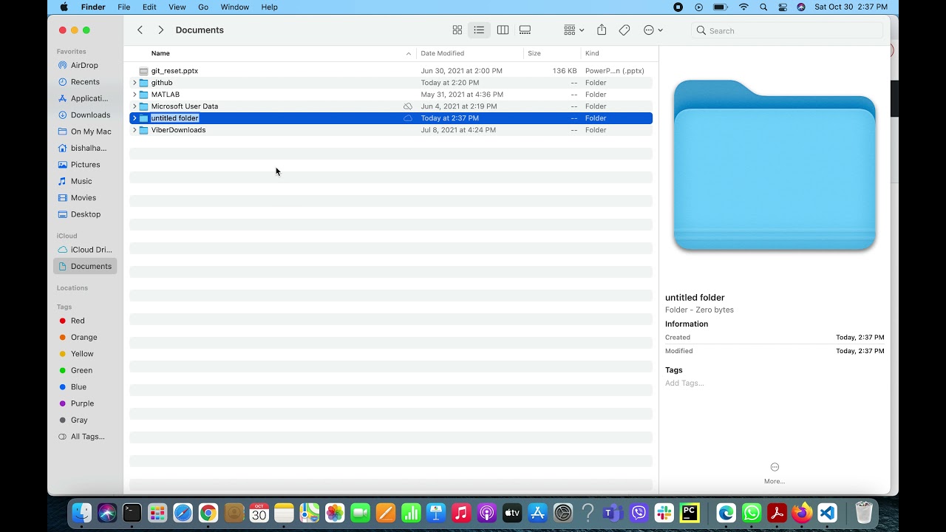Open Spotlight search in menu bar

click(x=763, y=7)
